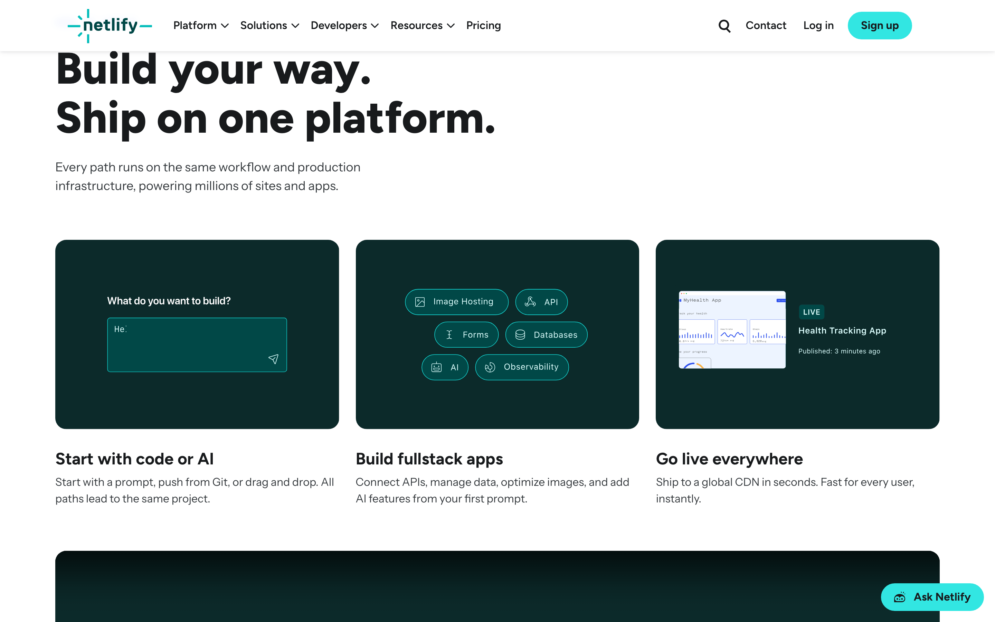
Task: Click the Forms text cursor icon
Action: pyautogui.click(x=449, y=334)
